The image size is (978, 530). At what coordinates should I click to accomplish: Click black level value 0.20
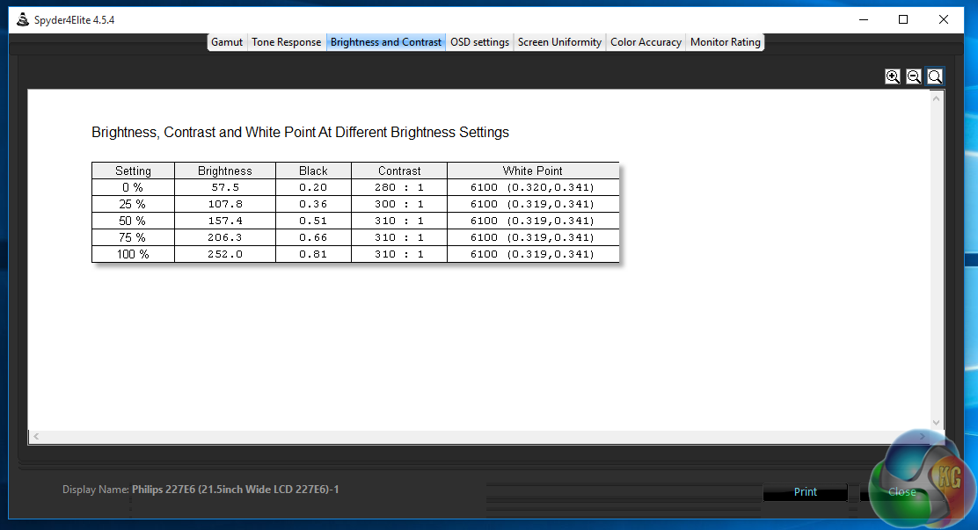(x=313, y=188)
